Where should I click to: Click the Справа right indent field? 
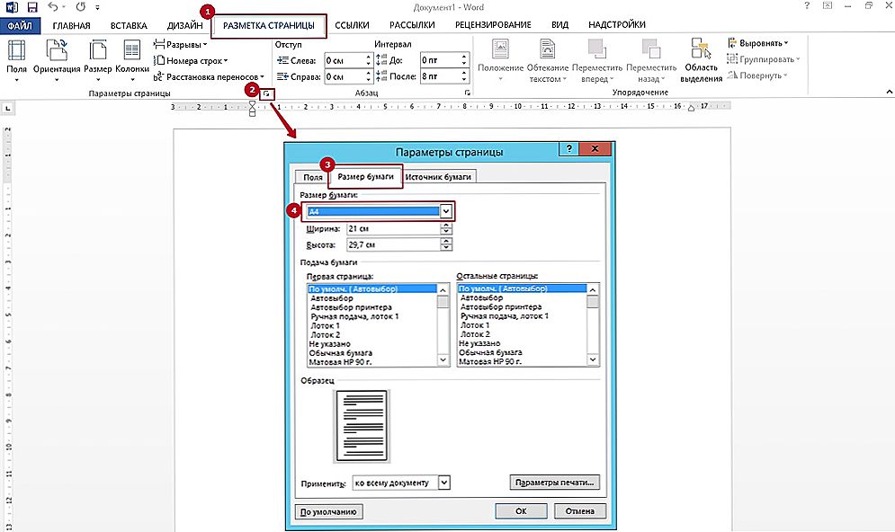345,76
